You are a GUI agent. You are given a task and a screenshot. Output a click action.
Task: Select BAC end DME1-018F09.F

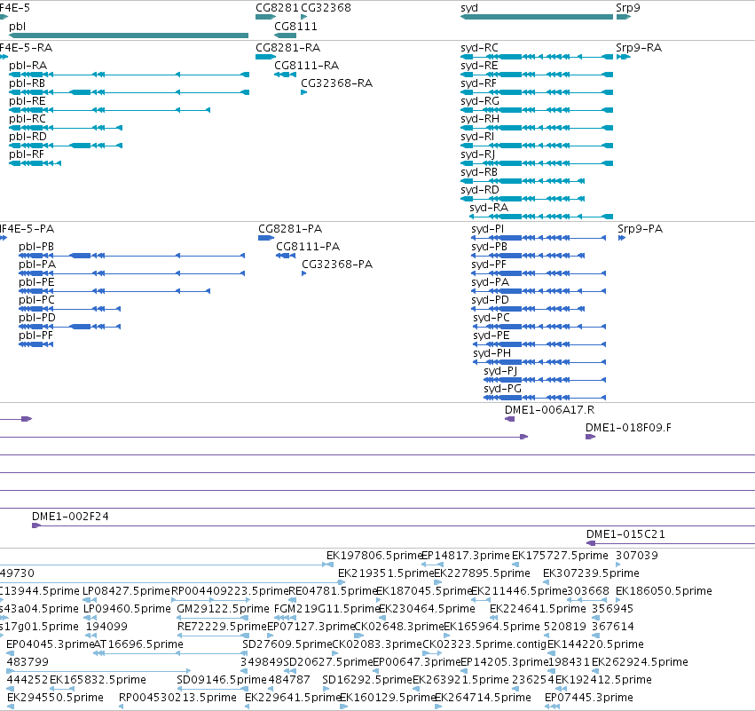(x=590, y=437)
